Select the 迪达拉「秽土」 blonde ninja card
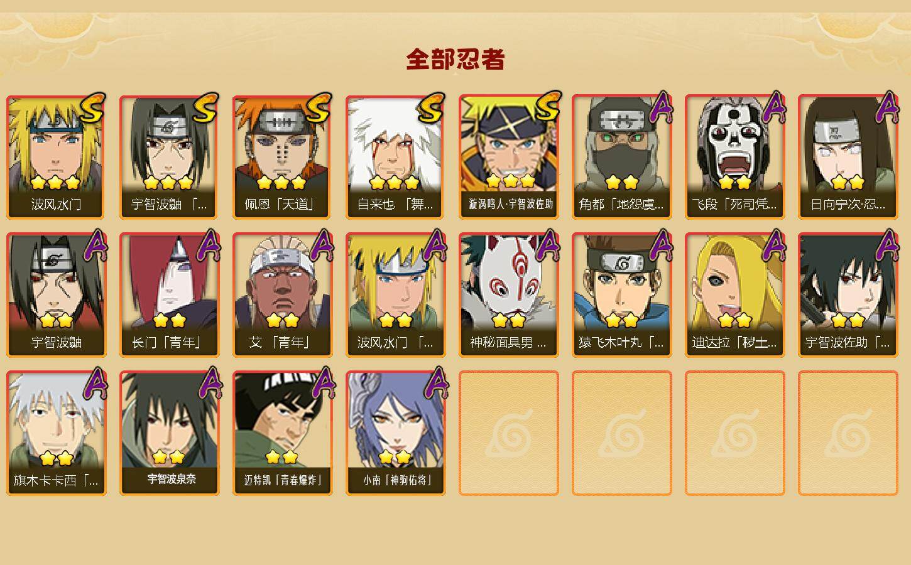Image resolution: width=911 pixels, height=565 pixels. tap(734, 295)
